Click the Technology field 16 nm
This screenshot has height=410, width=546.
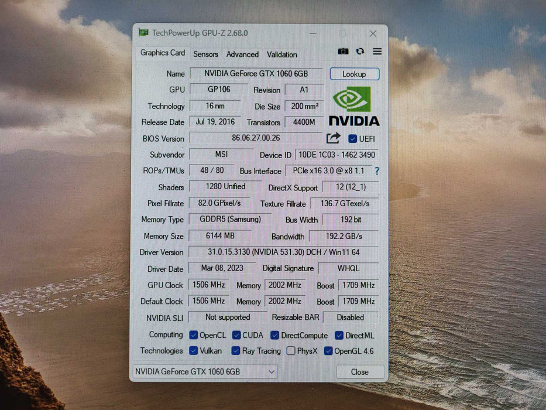tap(215, 105)
